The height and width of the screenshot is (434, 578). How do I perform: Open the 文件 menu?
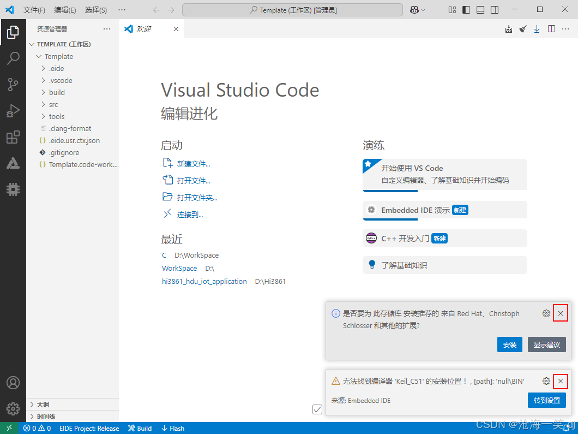tap(34, 9)
